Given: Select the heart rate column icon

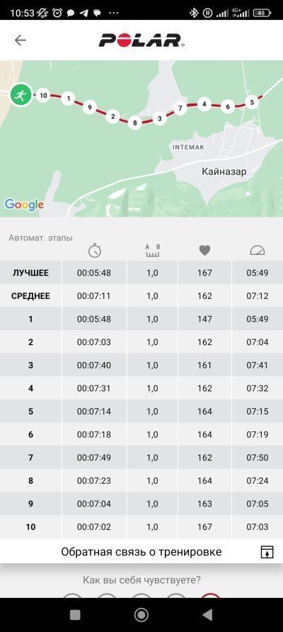Looking at the screenshot, I should pos(205,251).
